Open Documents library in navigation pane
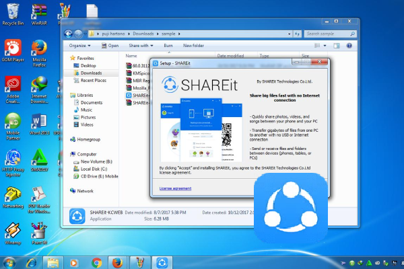The image size is (404, 269). 88,102
